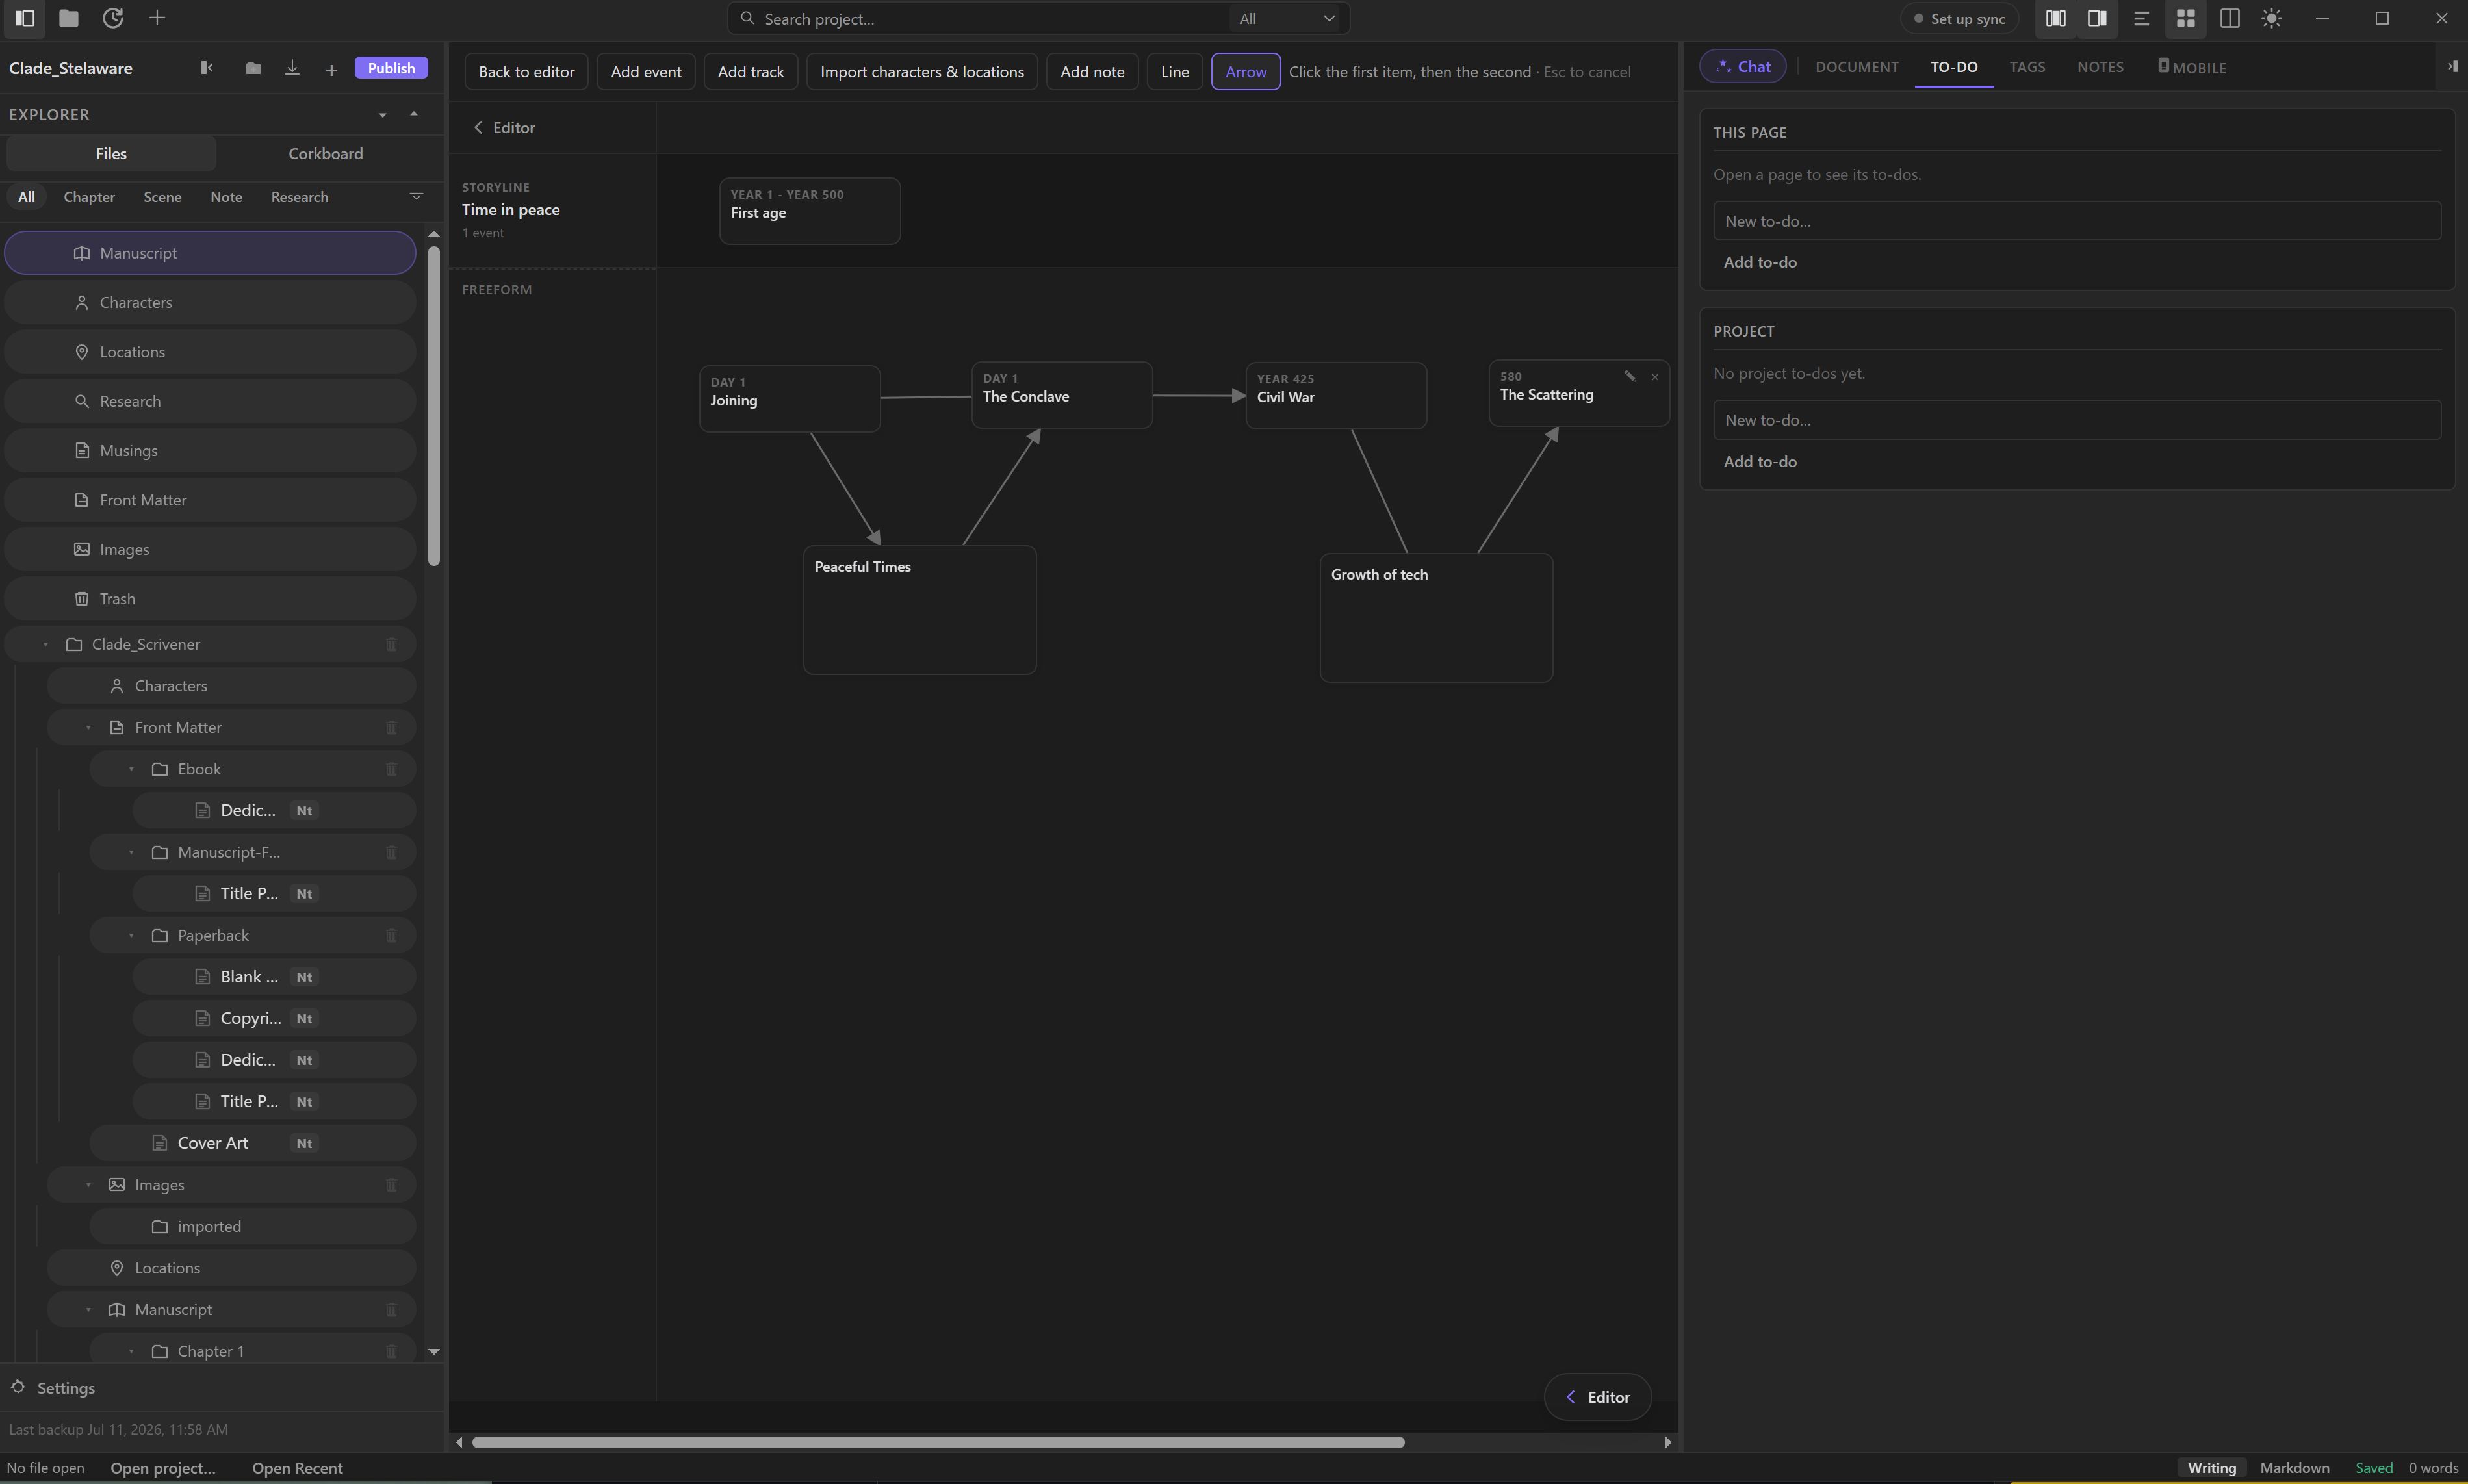Click the magnifier icon in the search box
Image resolution: width=2468 pixels, height=1484 pixels.
click(747, 18)
